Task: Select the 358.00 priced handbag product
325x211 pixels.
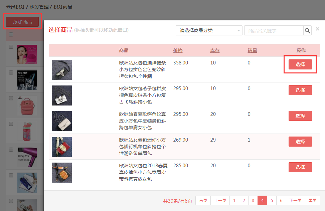Action: click(300, 64)
